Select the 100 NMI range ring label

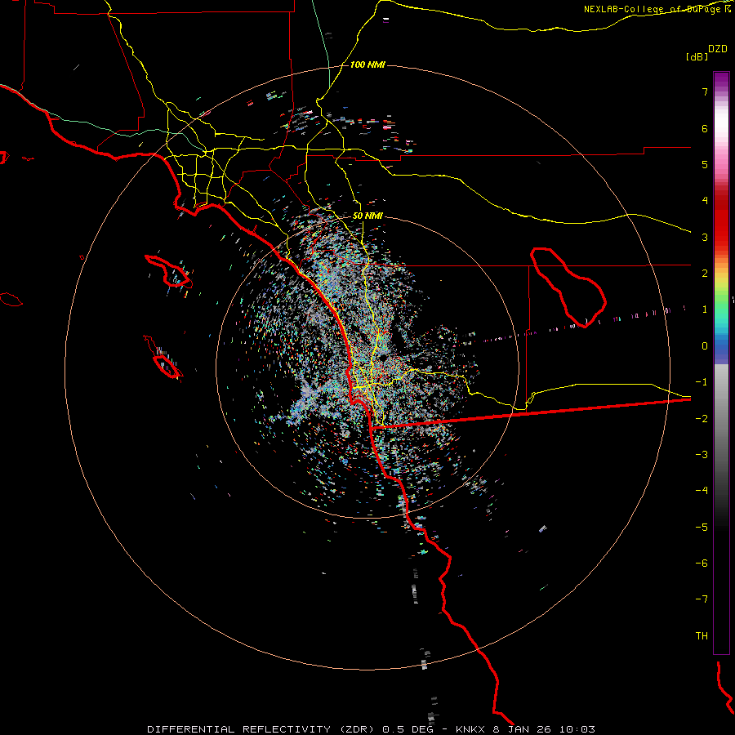click(x=367, y=65)
